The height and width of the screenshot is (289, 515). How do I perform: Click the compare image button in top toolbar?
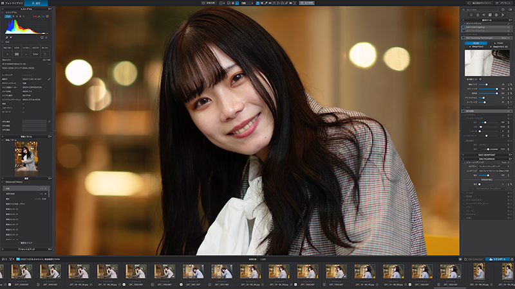[x=209, y=3]
